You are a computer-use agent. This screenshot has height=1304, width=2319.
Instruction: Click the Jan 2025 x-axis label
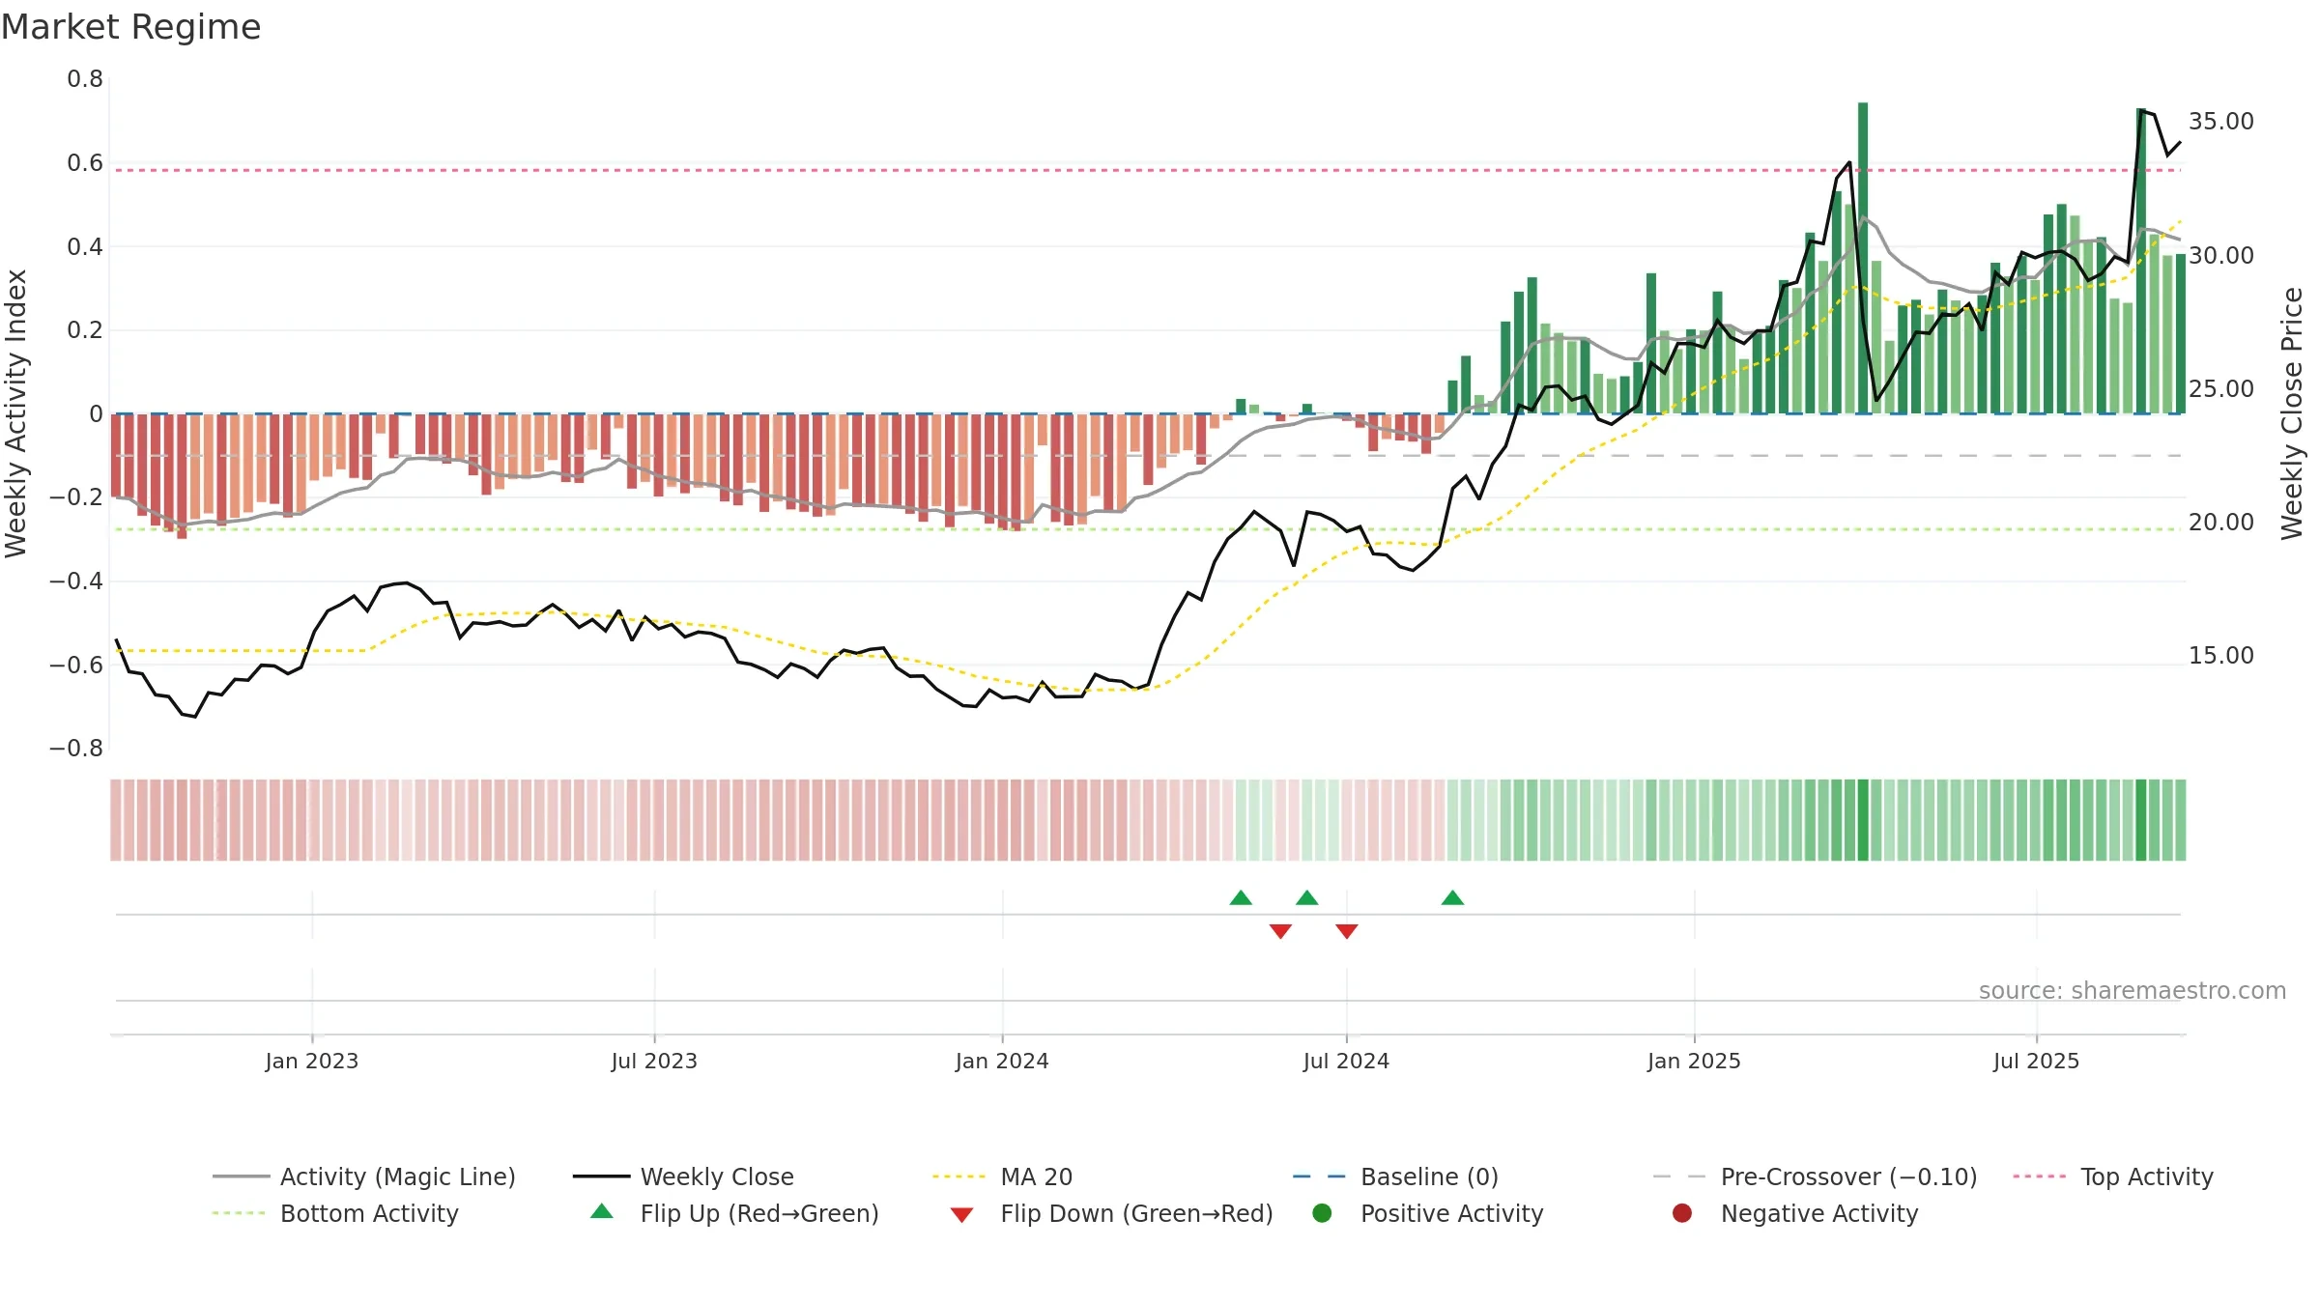[x=1694, y=1062]
